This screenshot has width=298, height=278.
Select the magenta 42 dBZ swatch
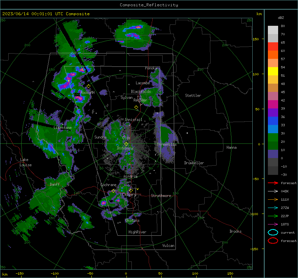coord(273,104)
